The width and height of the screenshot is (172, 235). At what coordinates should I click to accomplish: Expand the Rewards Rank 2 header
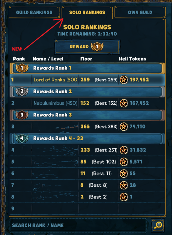(x=87, y=91)
